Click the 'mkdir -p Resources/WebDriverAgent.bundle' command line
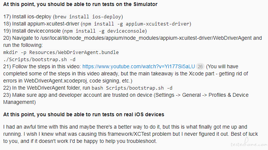This screenshot has width=268, height=150. click(61, 52)
